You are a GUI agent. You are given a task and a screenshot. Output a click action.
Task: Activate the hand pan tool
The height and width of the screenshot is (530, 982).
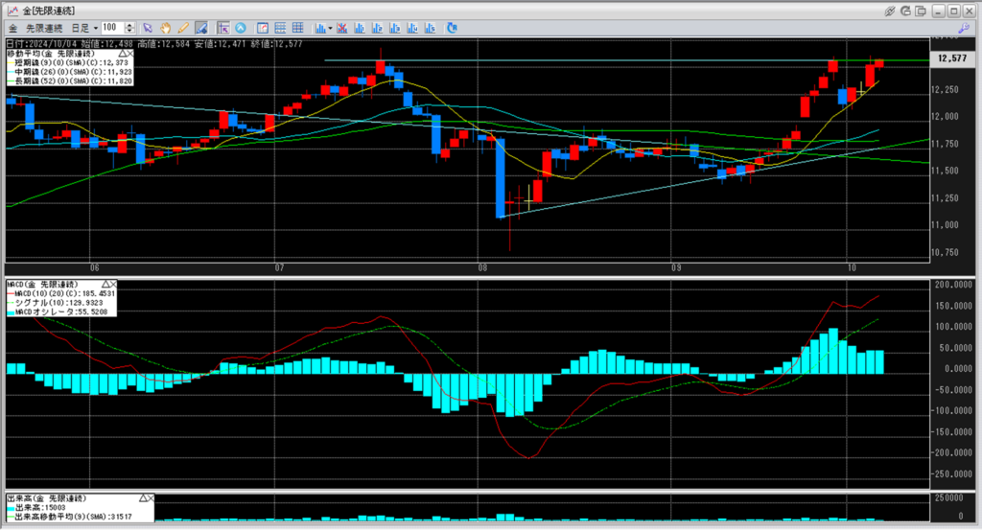point(165,28)
